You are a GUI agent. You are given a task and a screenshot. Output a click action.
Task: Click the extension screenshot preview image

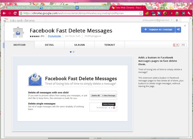[x=72, y=94]
